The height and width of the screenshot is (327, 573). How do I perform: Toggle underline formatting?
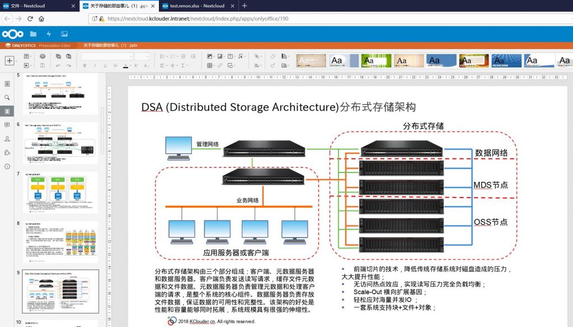(105, 66)
